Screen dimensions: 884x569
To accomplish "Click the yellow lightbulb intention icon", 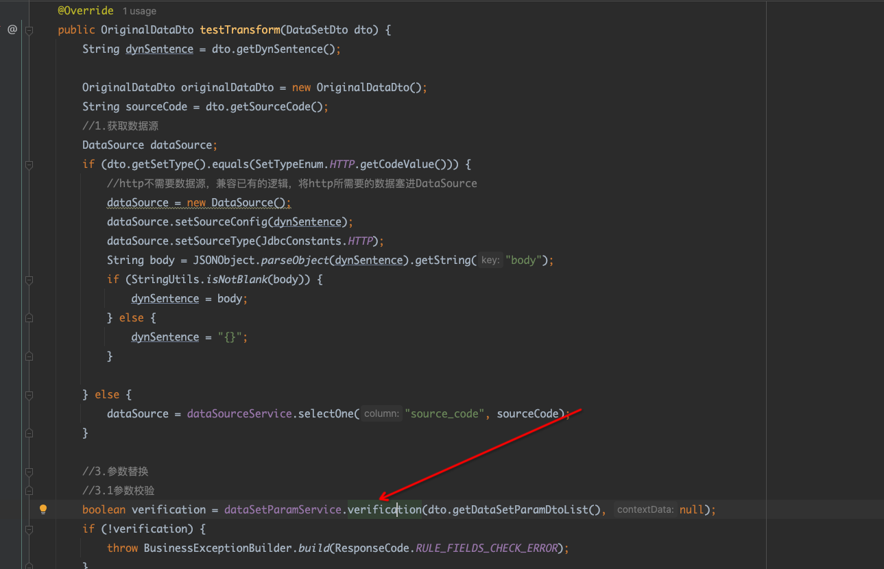I will (43, 509).
